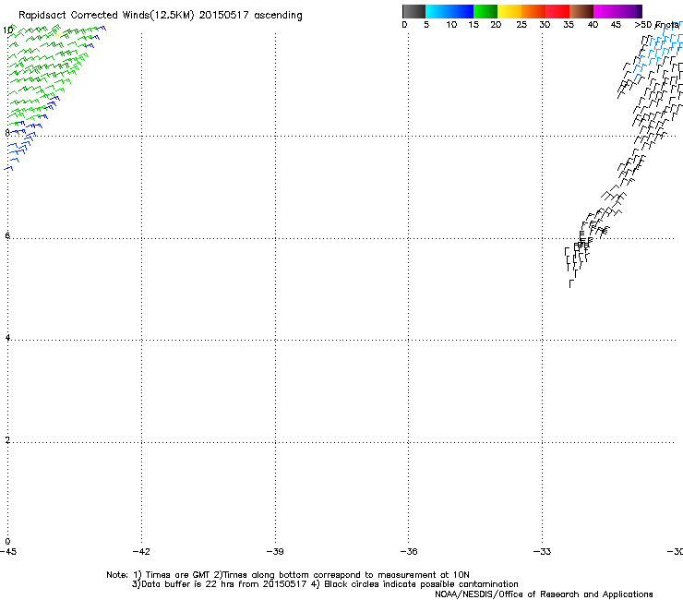Click the '6' latitude axis label
Image resolution: width=683 pixels, height=600 pixels.
coord(7,235)
